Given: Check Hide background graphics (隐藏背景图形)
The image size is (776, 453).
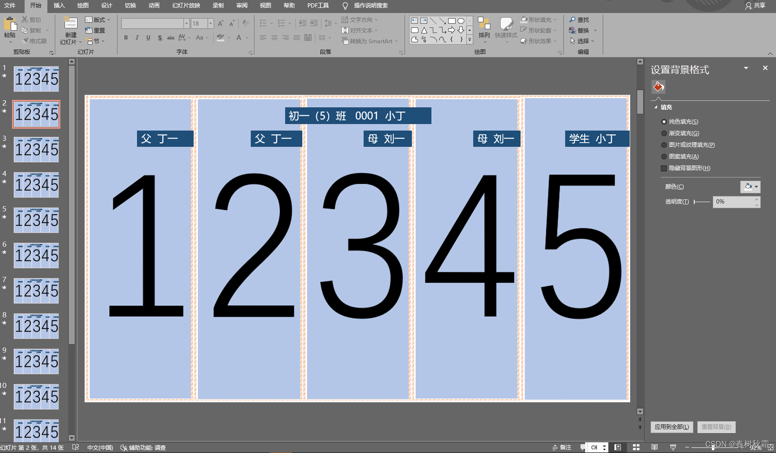Looking at the screenshot, I should coord(664,168).
